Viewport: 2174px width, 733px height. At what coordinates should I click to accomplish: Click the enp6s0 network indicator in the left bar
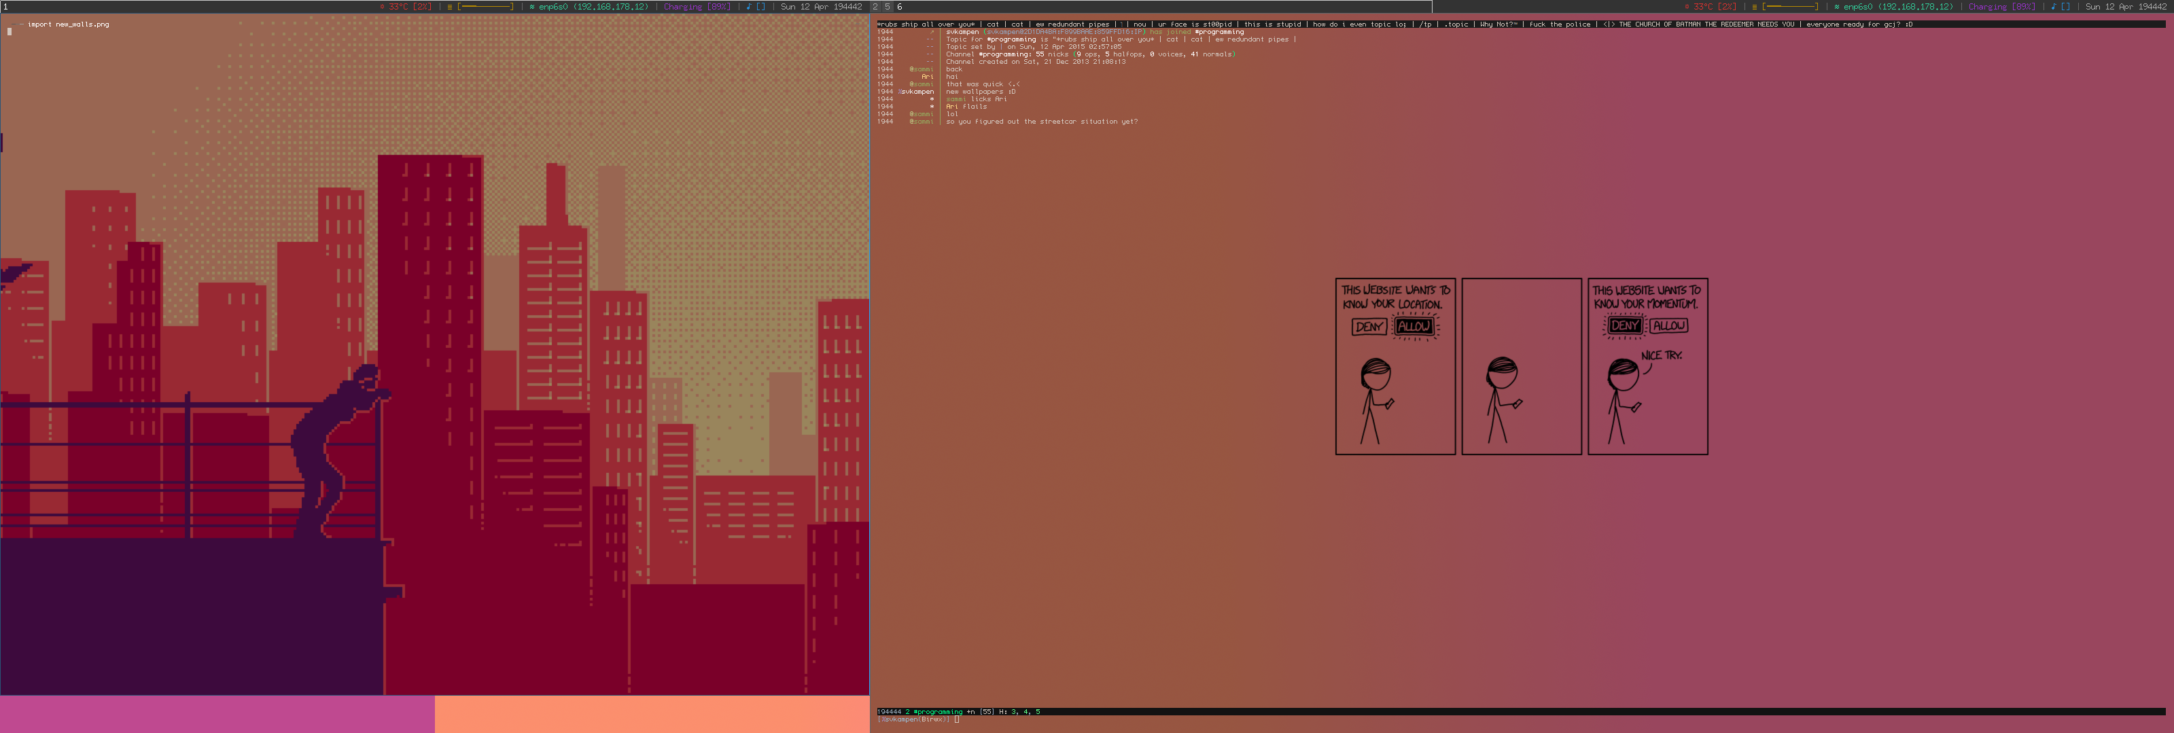(589, 7)
